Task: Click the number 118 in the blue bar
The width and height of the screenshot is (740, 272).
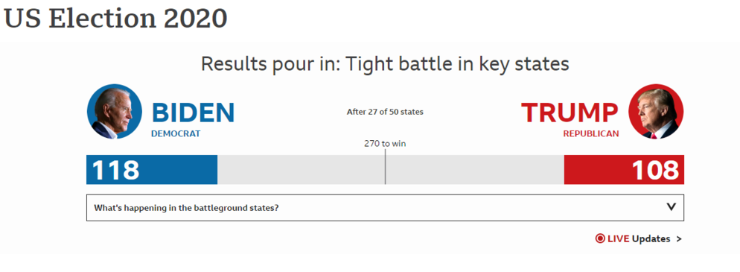Action: 115,170
